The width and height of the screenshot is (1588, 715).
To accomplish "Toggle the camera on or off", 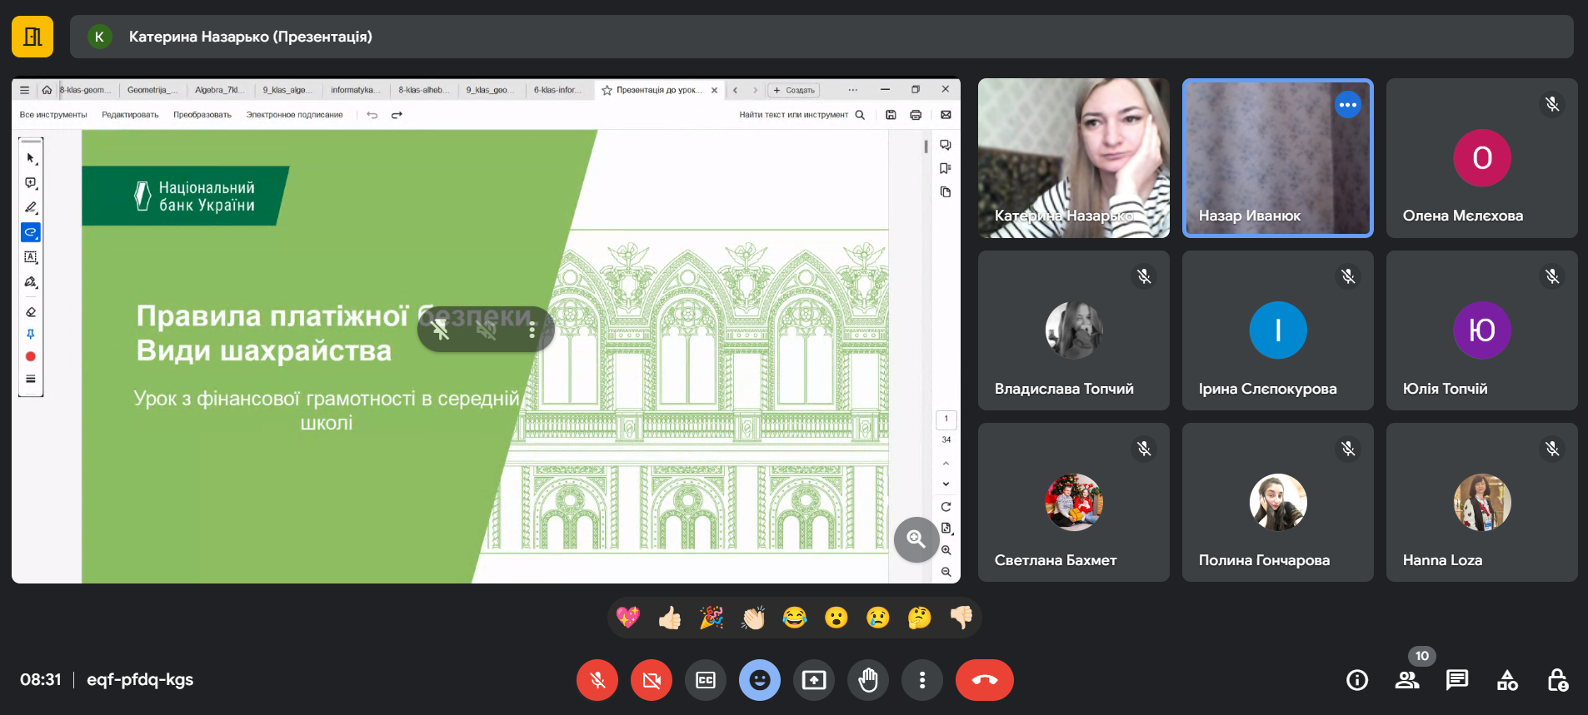I will pyautogui.click(x=652, y=680).
